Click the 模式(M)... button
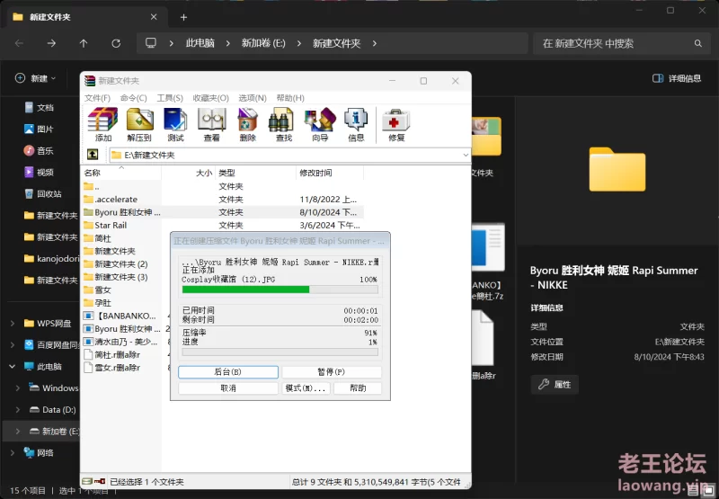The image size is (719, 499). click(x=306, y=388)
